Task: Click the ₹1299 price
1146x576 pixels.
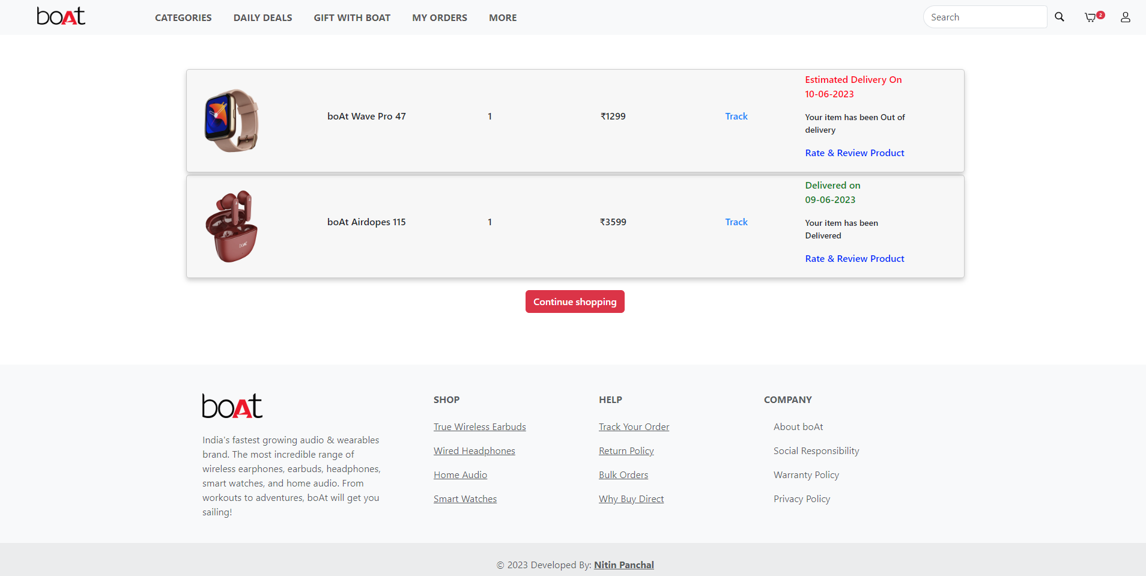Action: 613,117
